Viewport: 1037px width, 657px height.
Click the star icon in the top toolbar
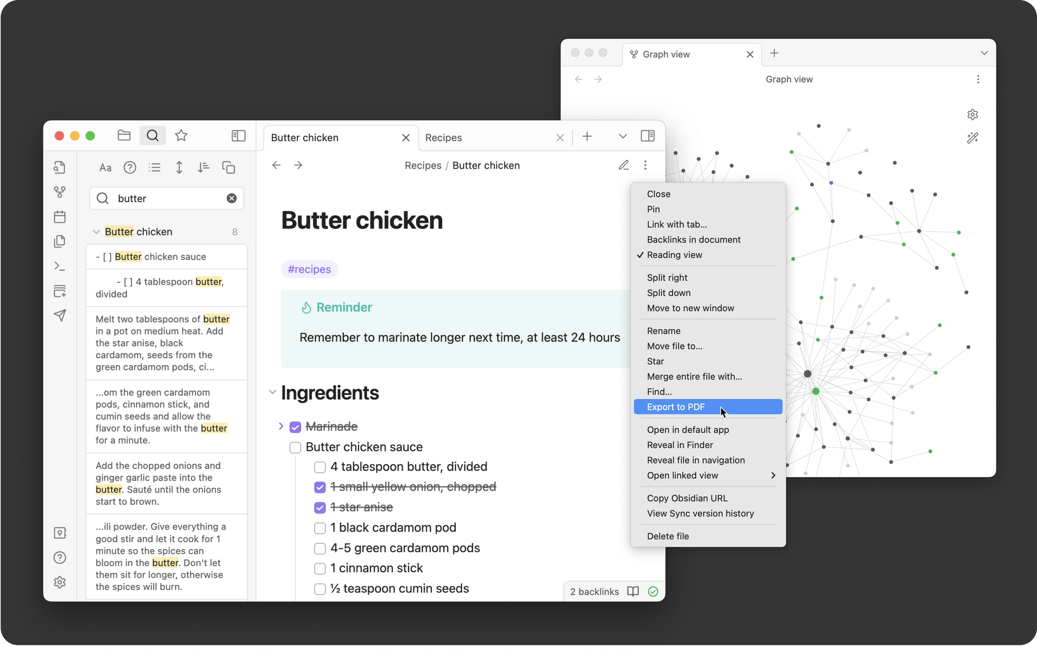point(180,135)
